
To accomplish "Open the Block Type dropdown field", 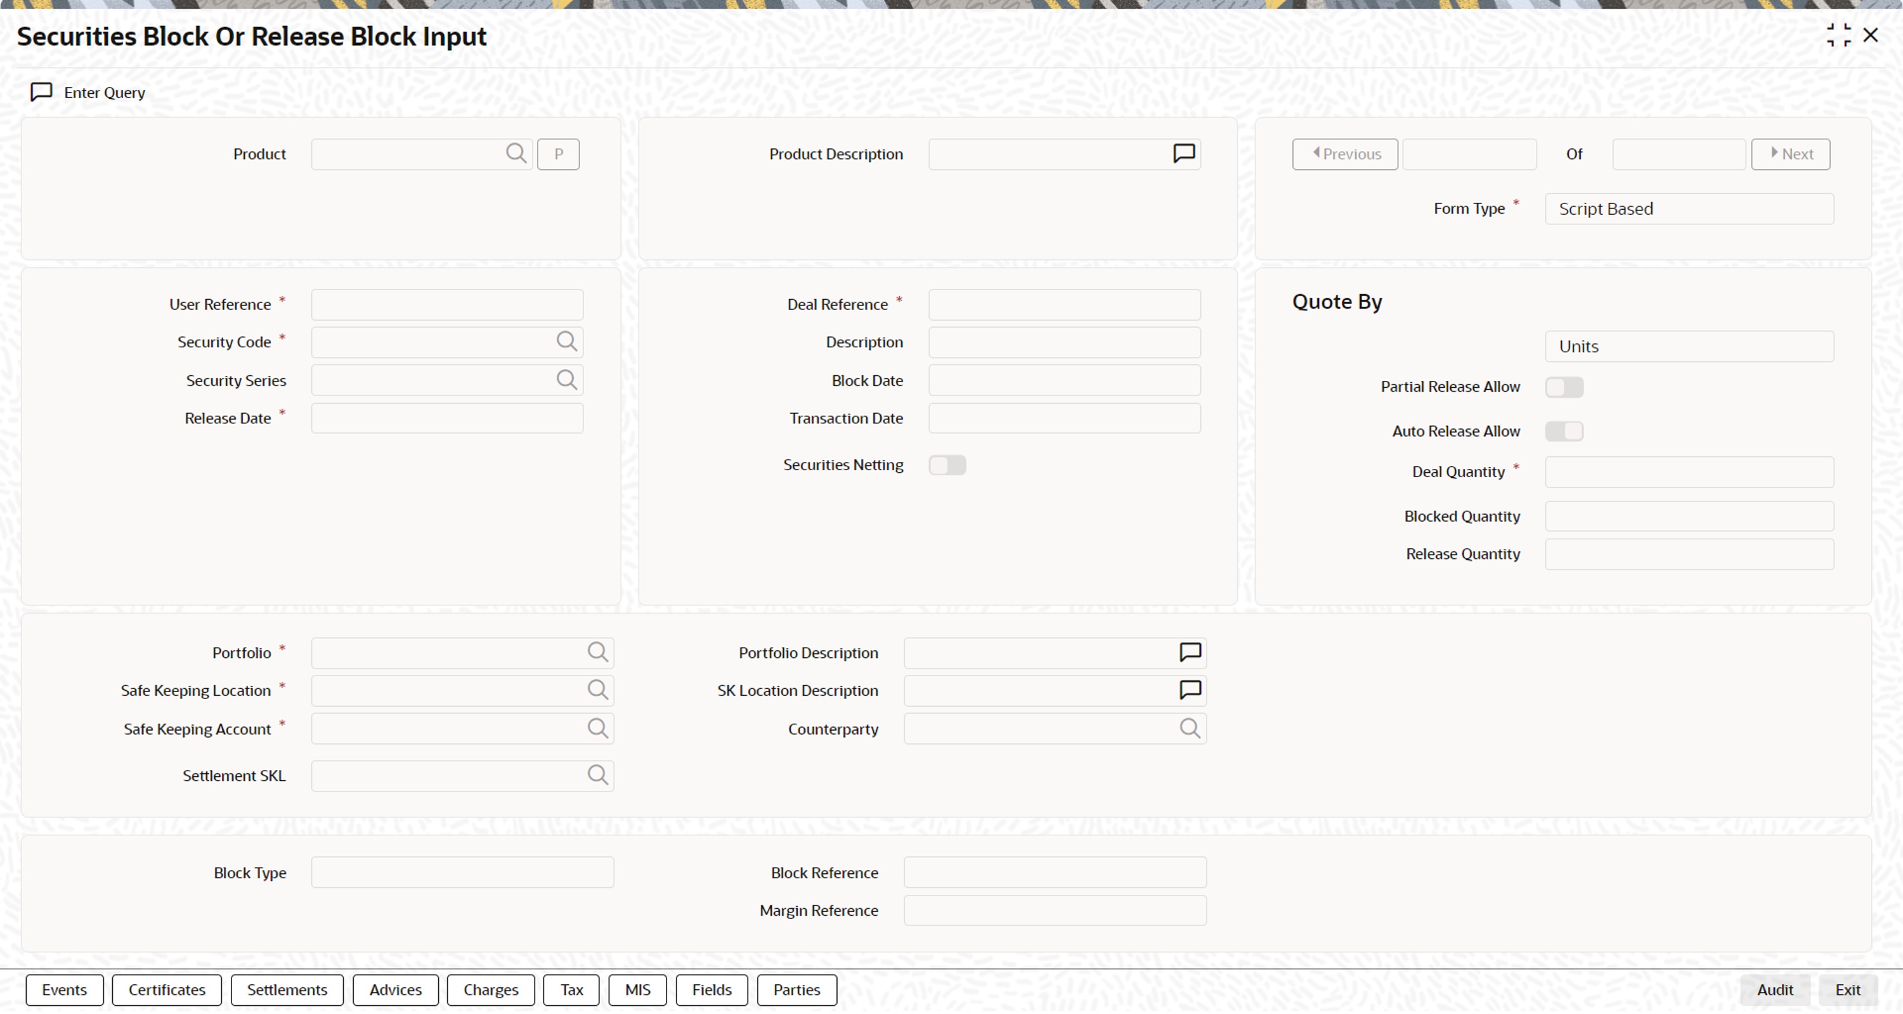I will [x=462, y=872].
